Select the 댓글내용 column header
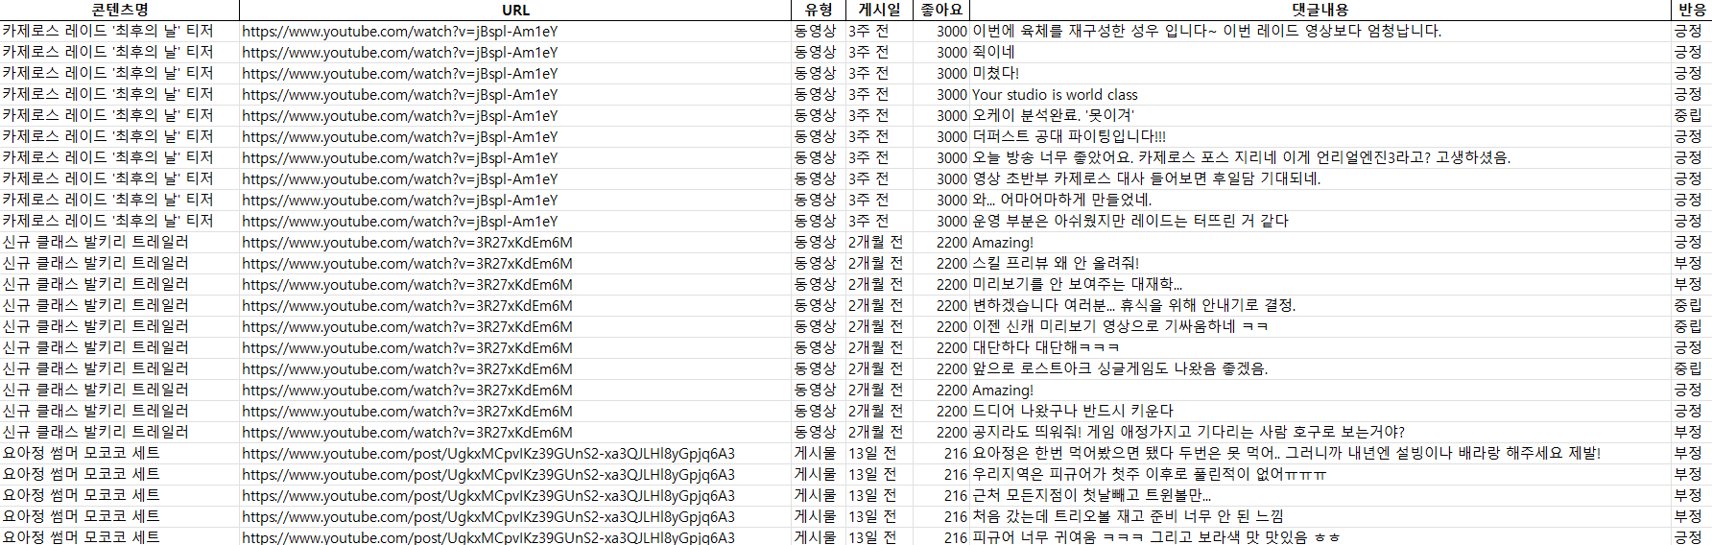 coord(1320,10)
